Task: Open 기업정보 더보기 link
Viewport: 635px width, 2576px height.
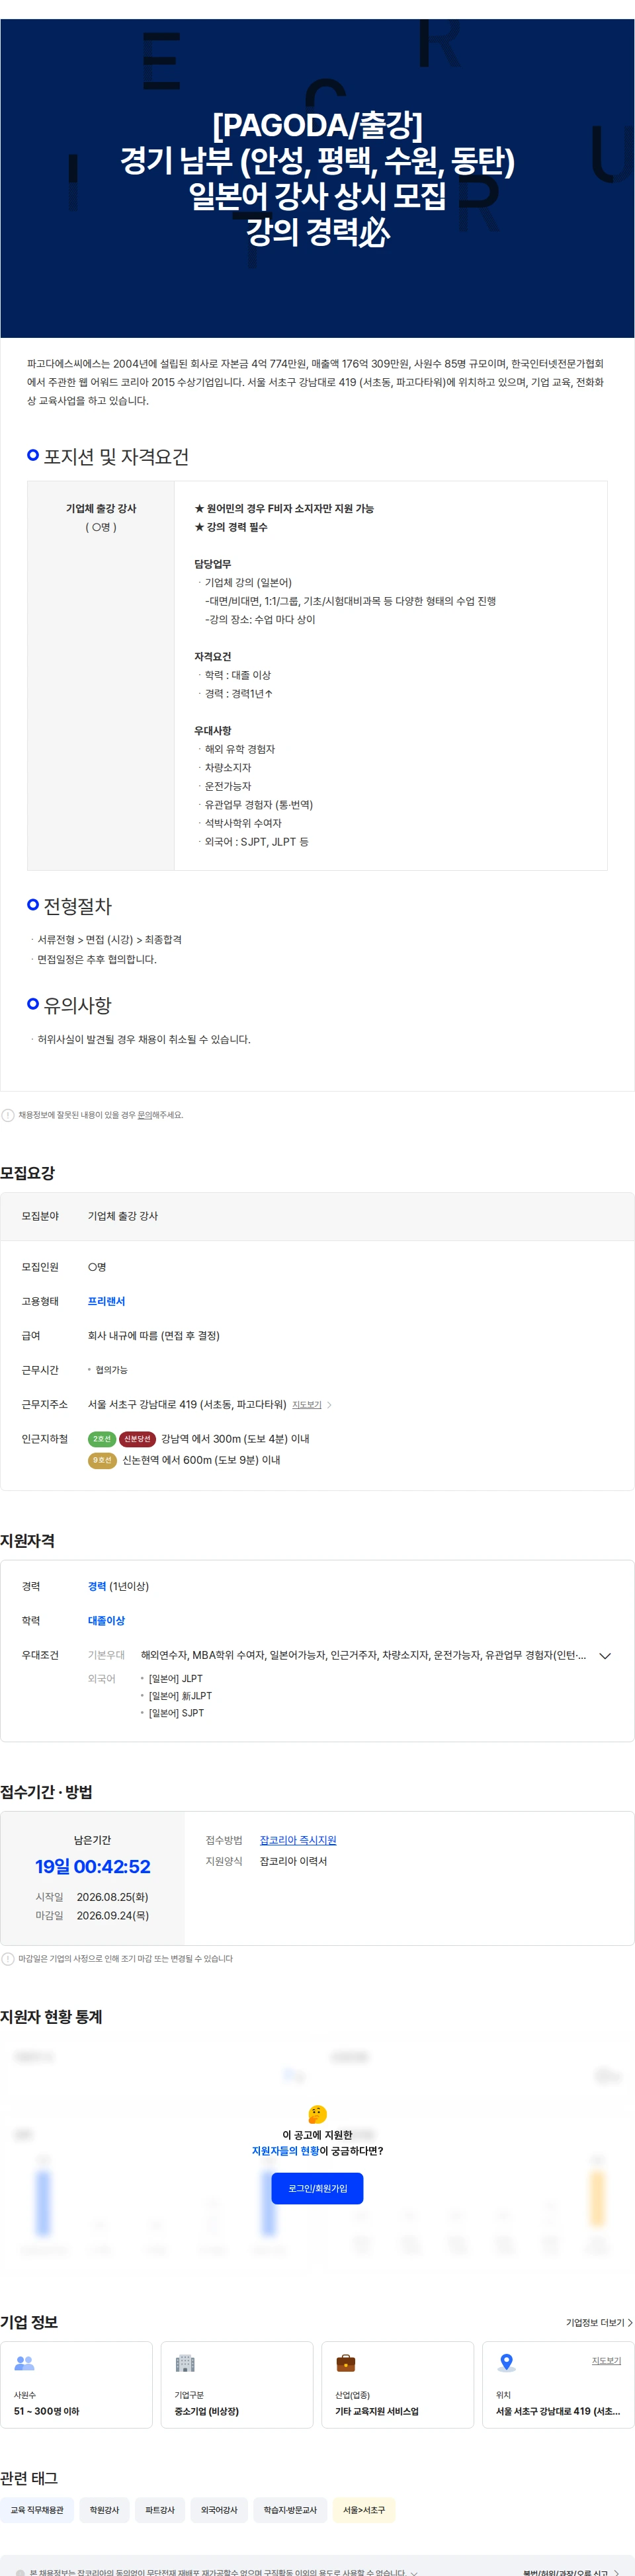Action: coord(599,2322)
